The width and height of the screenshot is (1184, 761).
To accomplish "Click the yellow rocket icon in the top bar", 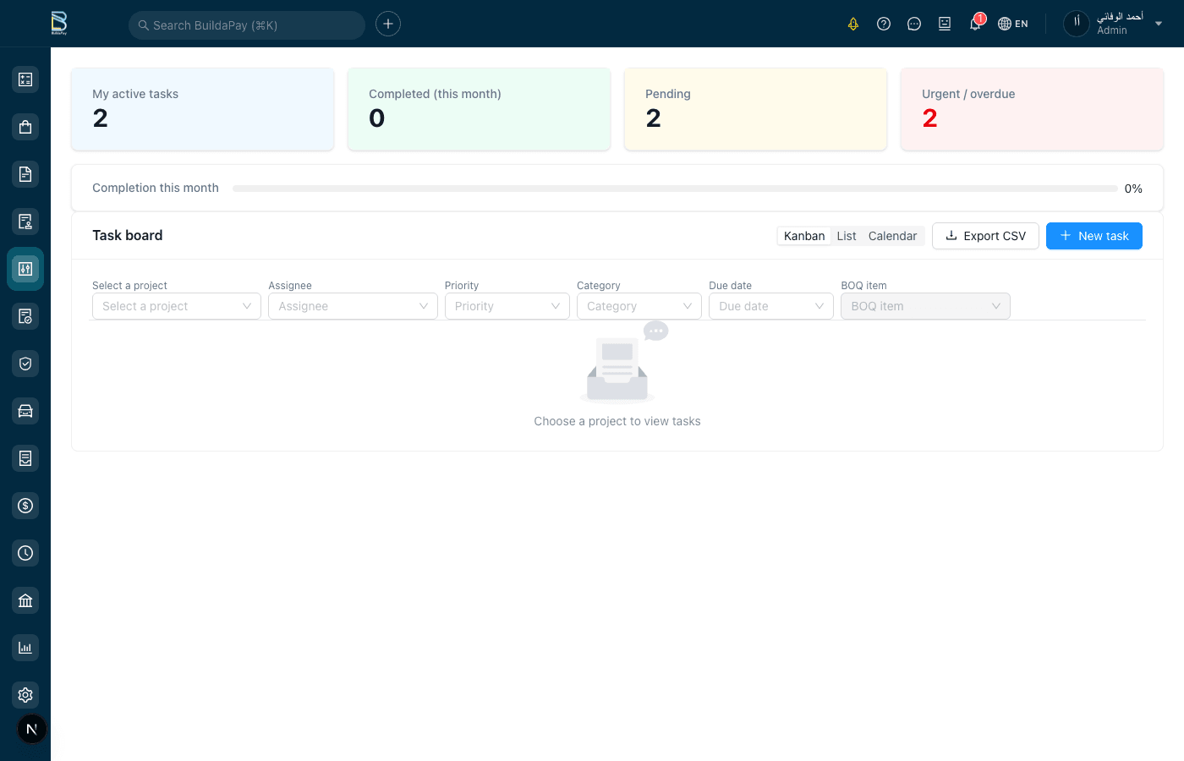I will [x=853, y=24].
